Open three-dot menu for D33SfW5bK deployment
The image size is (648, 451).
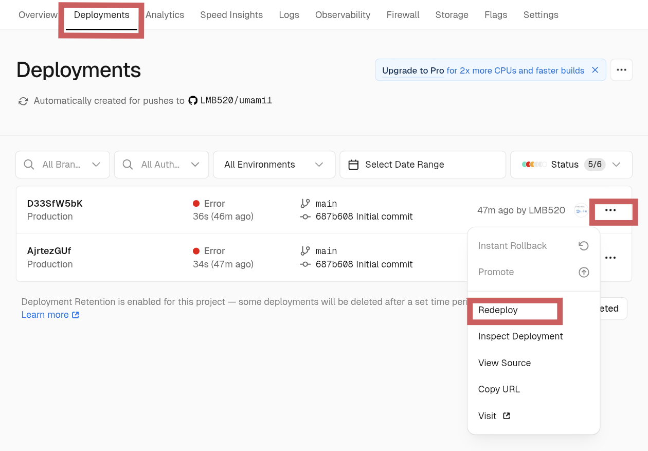(610, 210)
